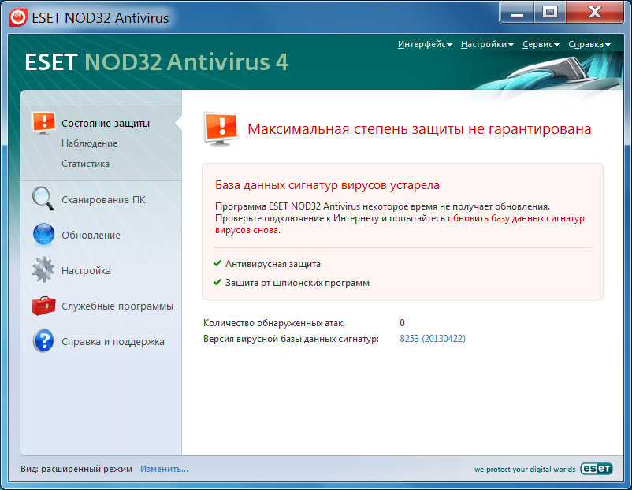Click the red toolbox Tools icon
Viewport: 632px width, 490px height.
(43, 306)
